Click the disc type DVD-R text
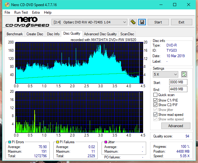This screenshot has width=198, height=163. pos(172,45)
